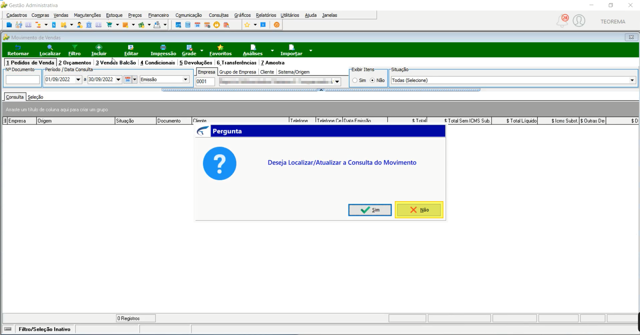The image size is (640, 335).
Task: Click the Nº Documento input field
Action: point(23,80)
